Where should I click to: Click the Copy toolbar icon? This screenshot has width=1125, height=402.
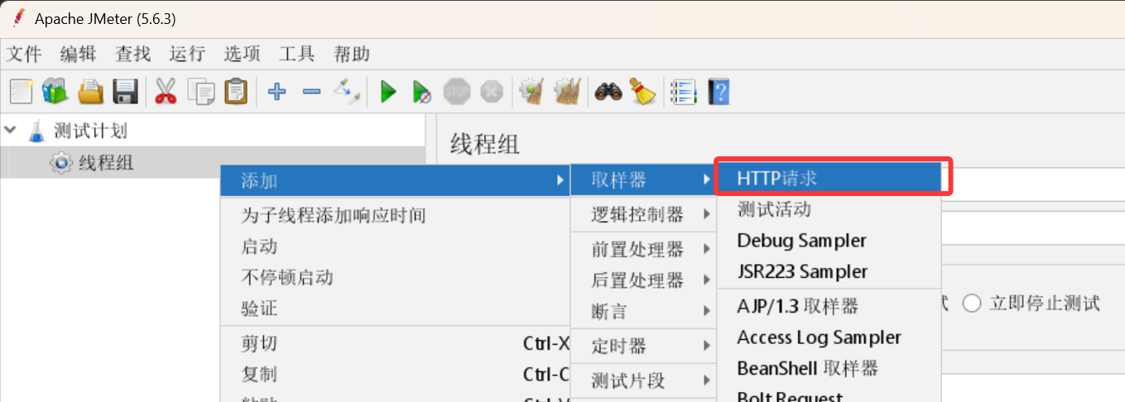tap(201, 91)
